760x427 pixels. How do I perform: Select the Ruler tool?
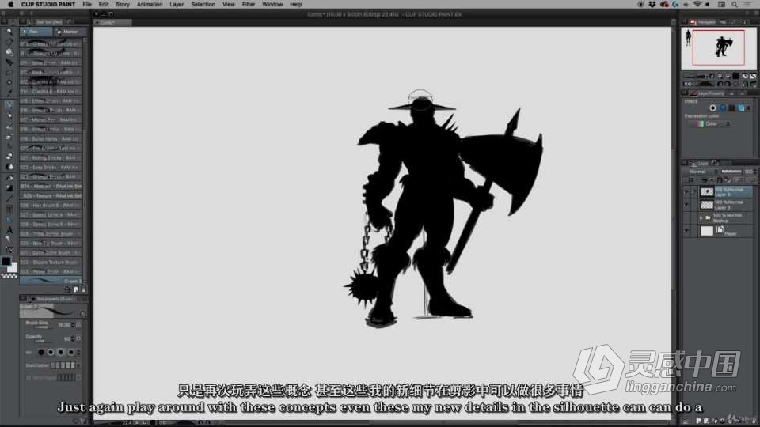[9, 219]
